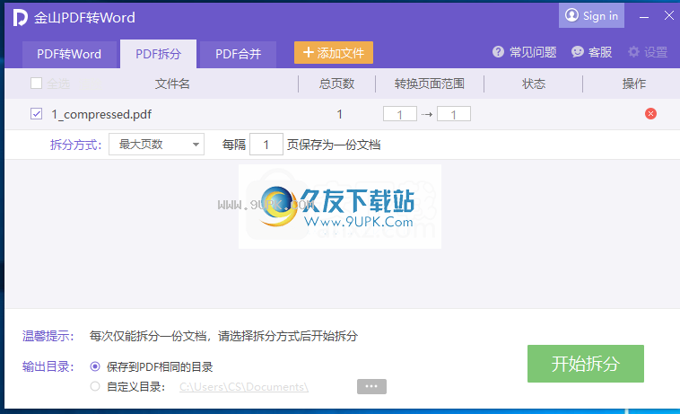Click the 总页数 column header

coord(337,84)
